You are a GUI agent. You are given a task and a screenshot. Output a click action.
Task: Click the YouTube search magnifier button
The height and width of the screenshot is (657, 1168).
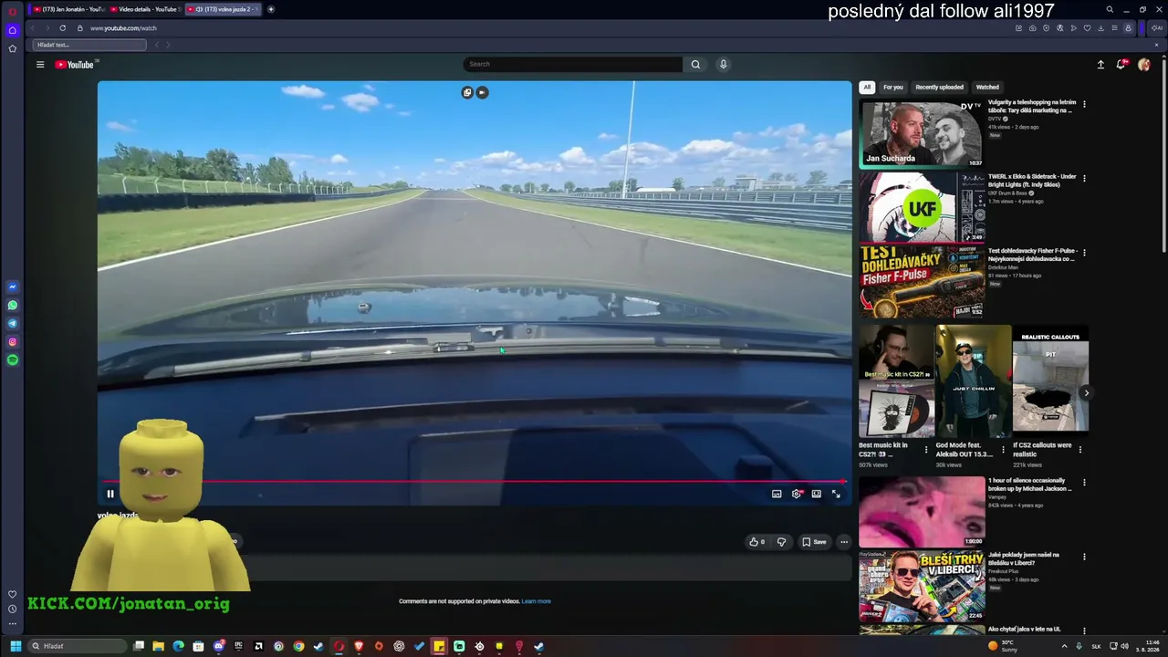(x=695, y=64)
